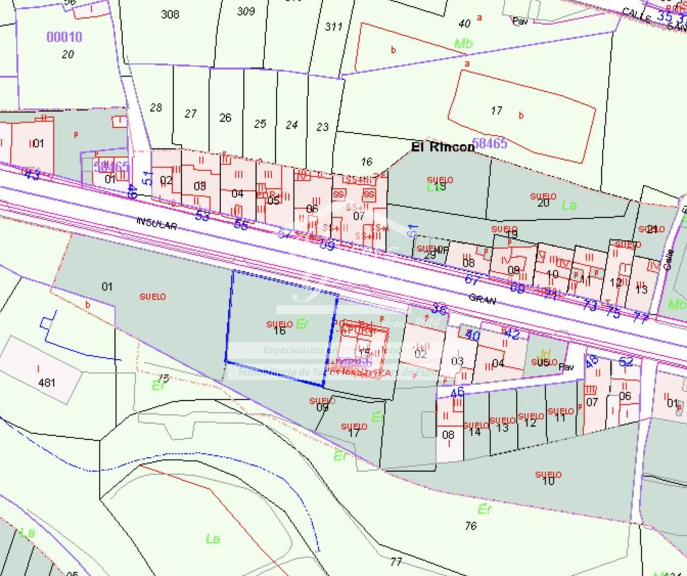The height and width of the screenshot is (576, 687).
Task: Click the GRAN street name label
Action: pyautogui.click(x=483, y=298)
